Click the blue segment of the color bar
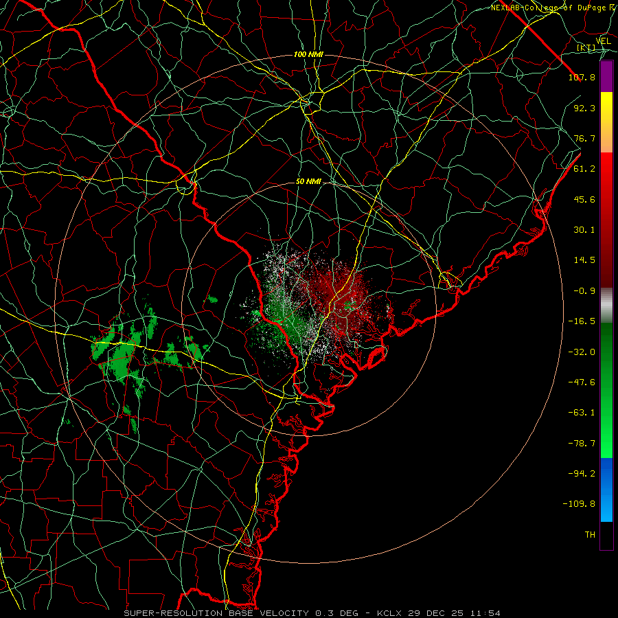Image resolution: width=618 pixels, height=618 pixels. pos(606,490)
